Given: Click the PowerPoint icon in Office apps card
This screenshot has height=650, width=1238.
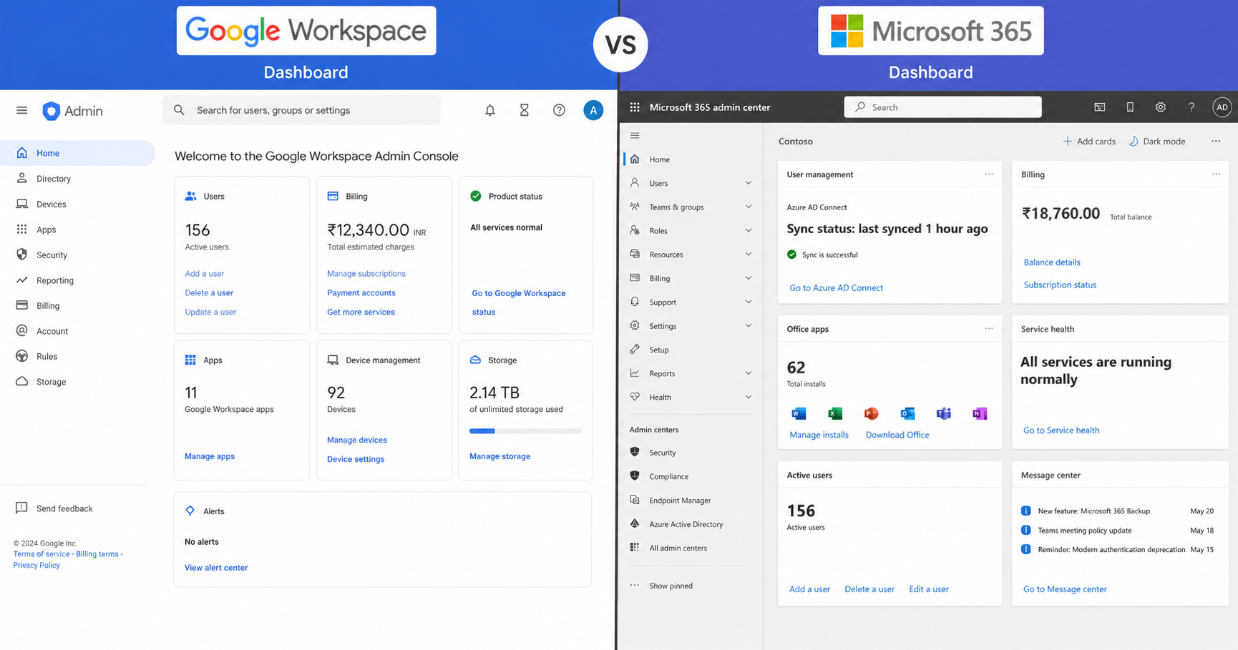Looking at the screenshot, I should [871, 413].
